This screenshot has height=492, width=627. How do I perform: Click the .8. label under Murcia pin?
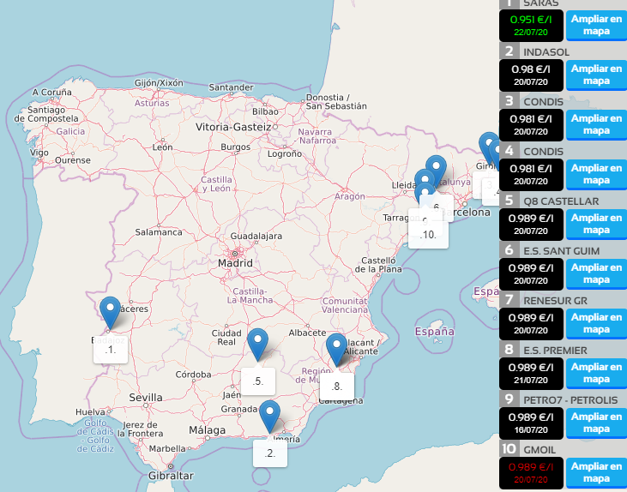(337, 386)
